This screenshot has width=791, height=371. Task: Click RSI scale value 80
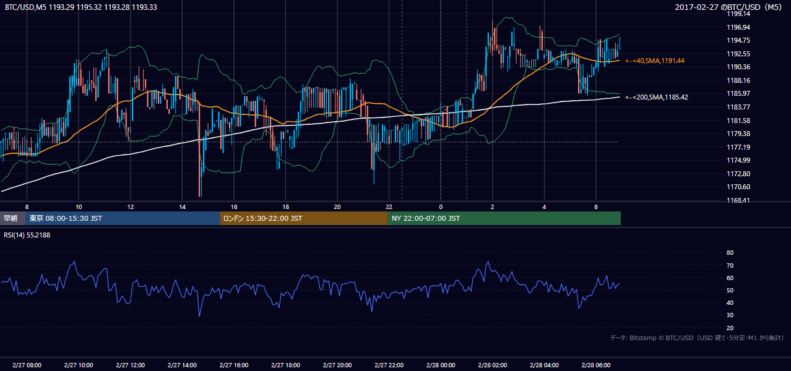click(x=730, y=253)
